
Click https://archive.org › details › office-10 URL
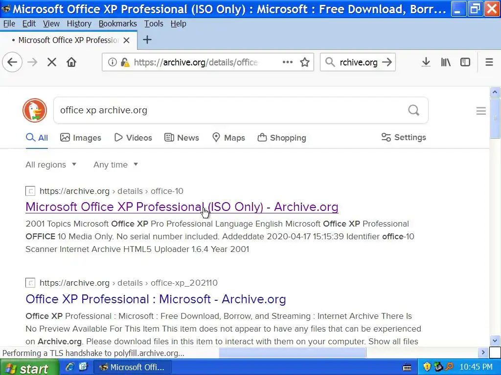click(x=112, y=191)
